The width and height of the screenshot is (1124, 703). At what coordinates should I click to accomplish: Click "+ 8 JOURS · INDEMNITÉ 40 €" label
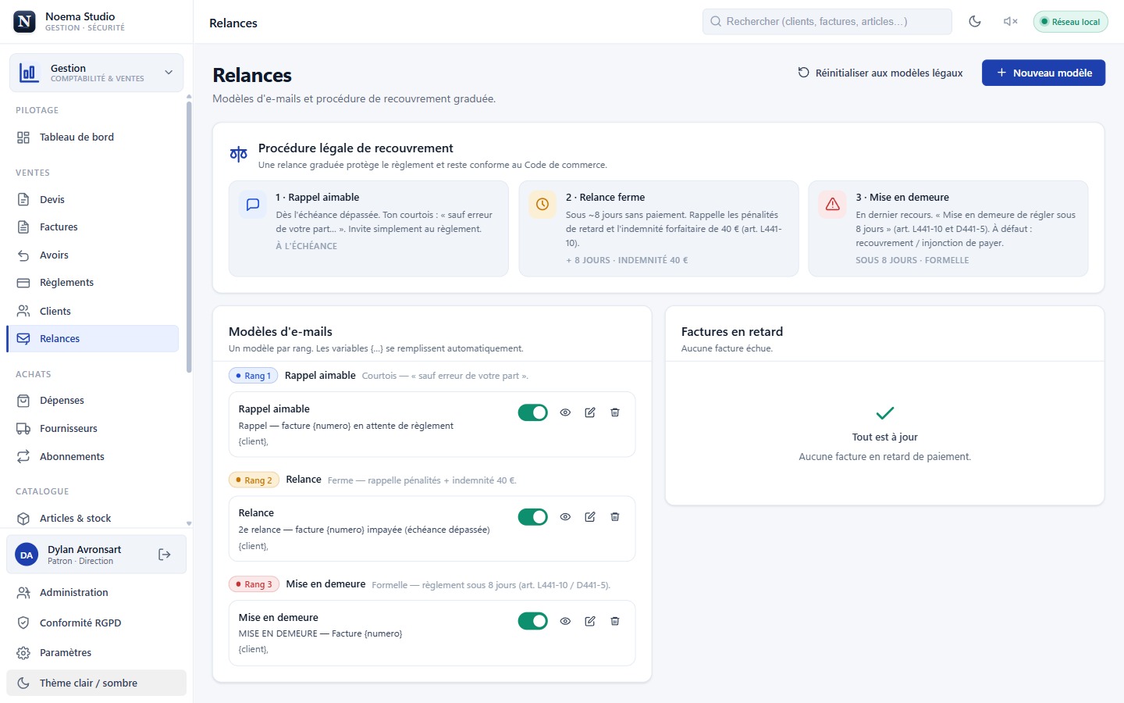click(x=627, y=260)
